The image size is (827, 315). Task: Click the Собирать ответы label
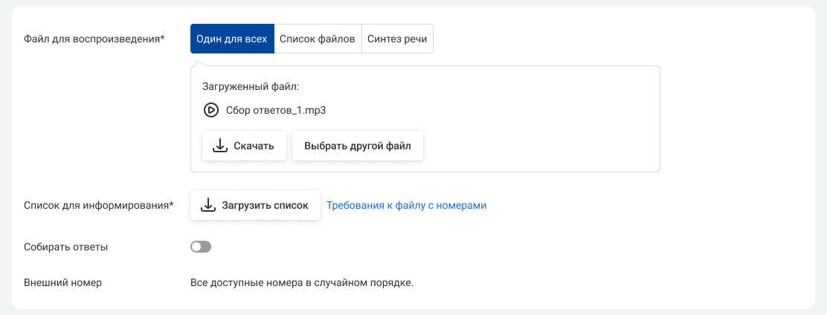point(66,247)
